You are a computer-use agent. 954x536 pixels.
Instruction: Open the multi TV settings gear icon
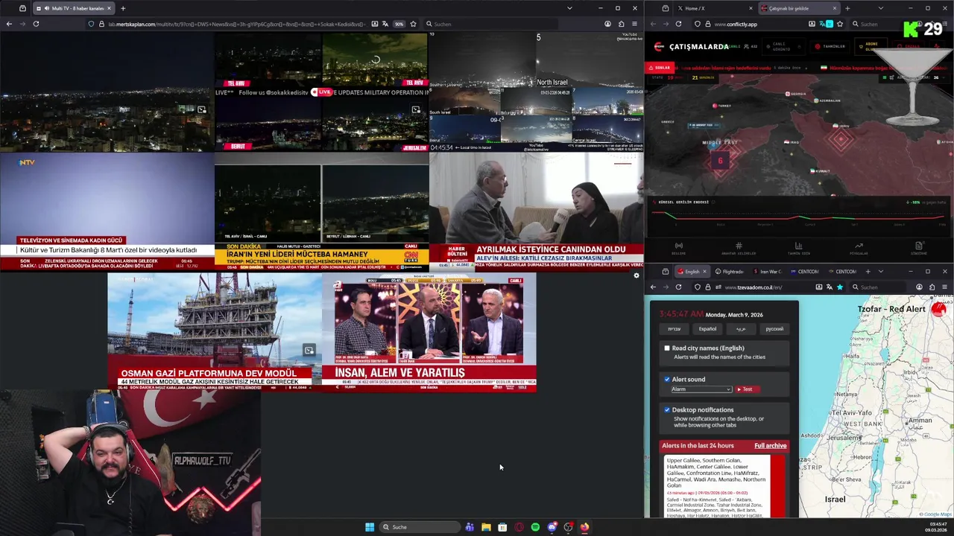click(636, 275)
